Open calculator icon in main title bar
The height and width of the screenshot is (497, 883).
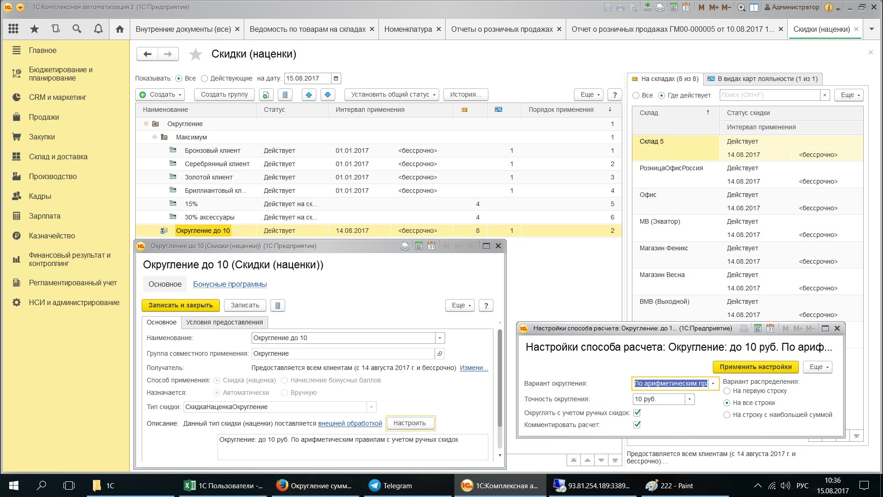pyautogui.click(x=673, y=7)
